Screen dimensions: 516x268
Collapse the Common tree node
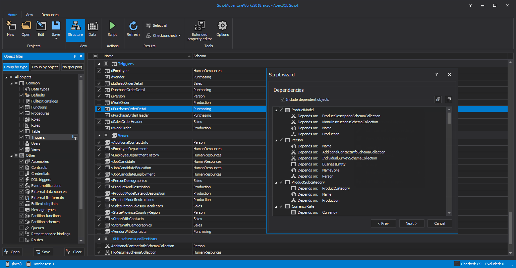(x=11, y=83)
